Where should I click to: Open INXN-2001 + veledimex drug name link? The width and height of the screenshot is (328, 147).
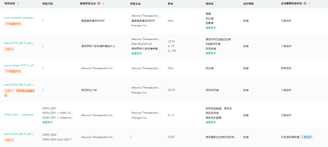[x=20, y=115]
